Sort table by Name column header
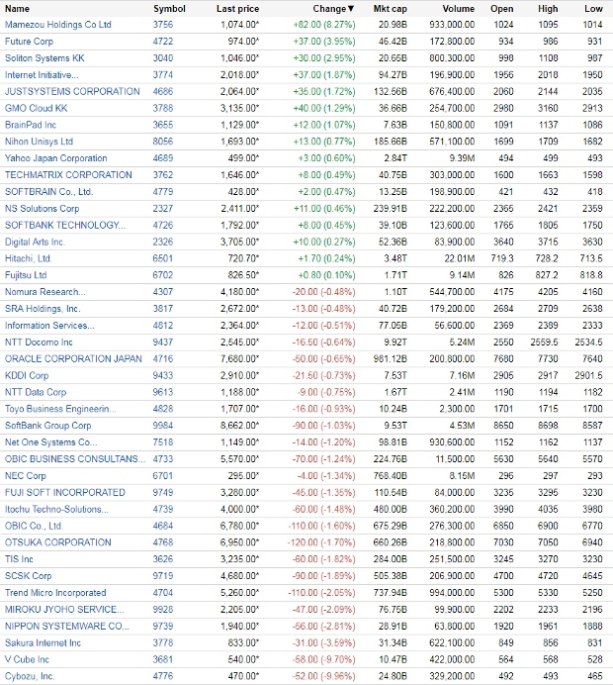This screenshot has height=685, width=613. coord(17,9)
